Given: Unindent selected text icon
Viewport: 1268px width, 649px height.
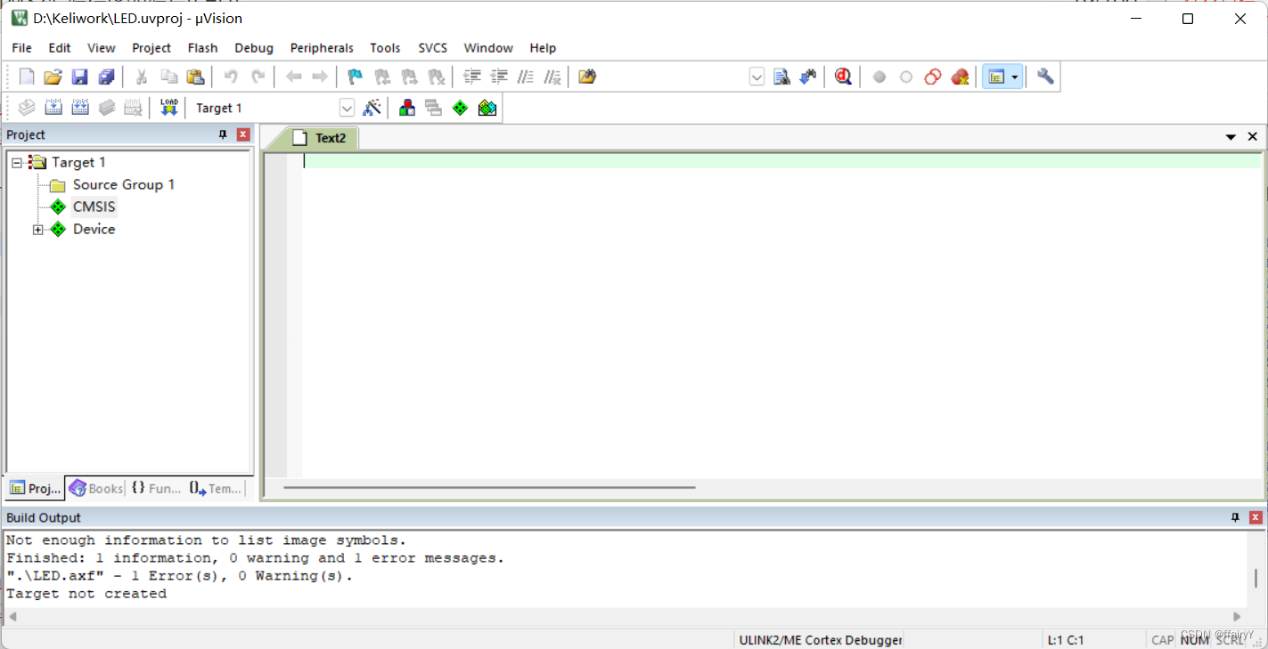Looking at the screenshot, I should coord(499,77).
